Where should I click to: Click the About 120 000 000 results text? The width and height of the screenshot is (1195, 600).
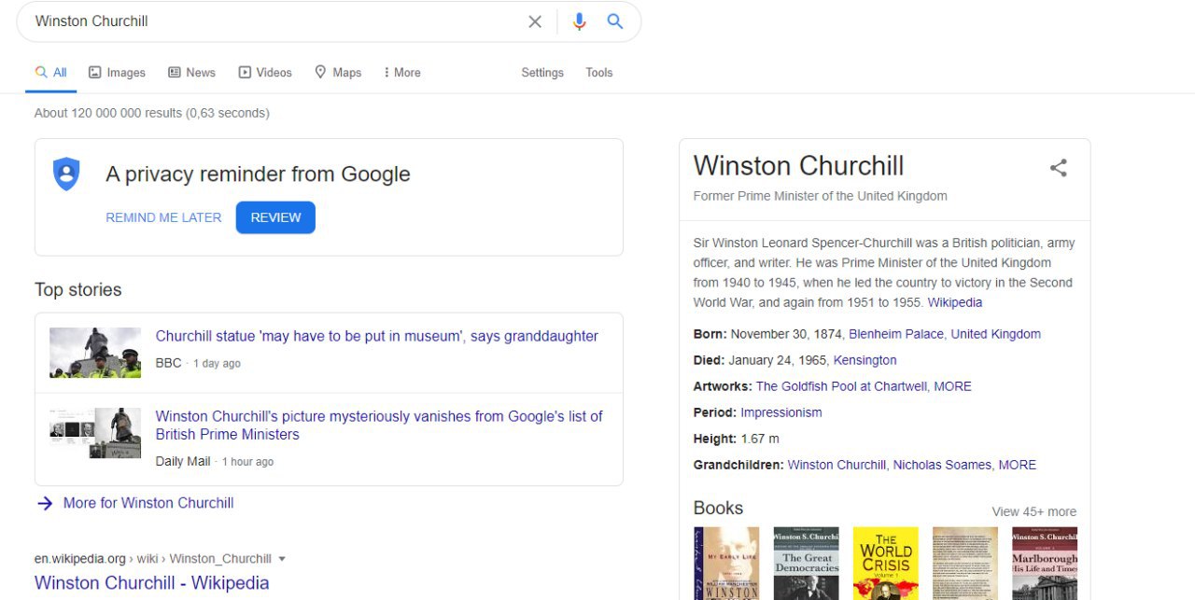(152, 113)
